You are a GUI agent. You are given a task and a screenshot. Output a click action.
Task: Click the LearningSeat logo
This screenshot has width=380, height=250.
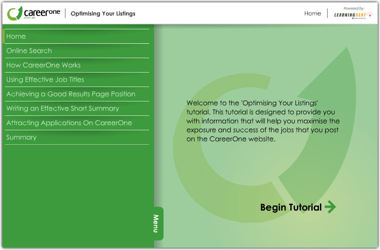click(x=353, y=15)
